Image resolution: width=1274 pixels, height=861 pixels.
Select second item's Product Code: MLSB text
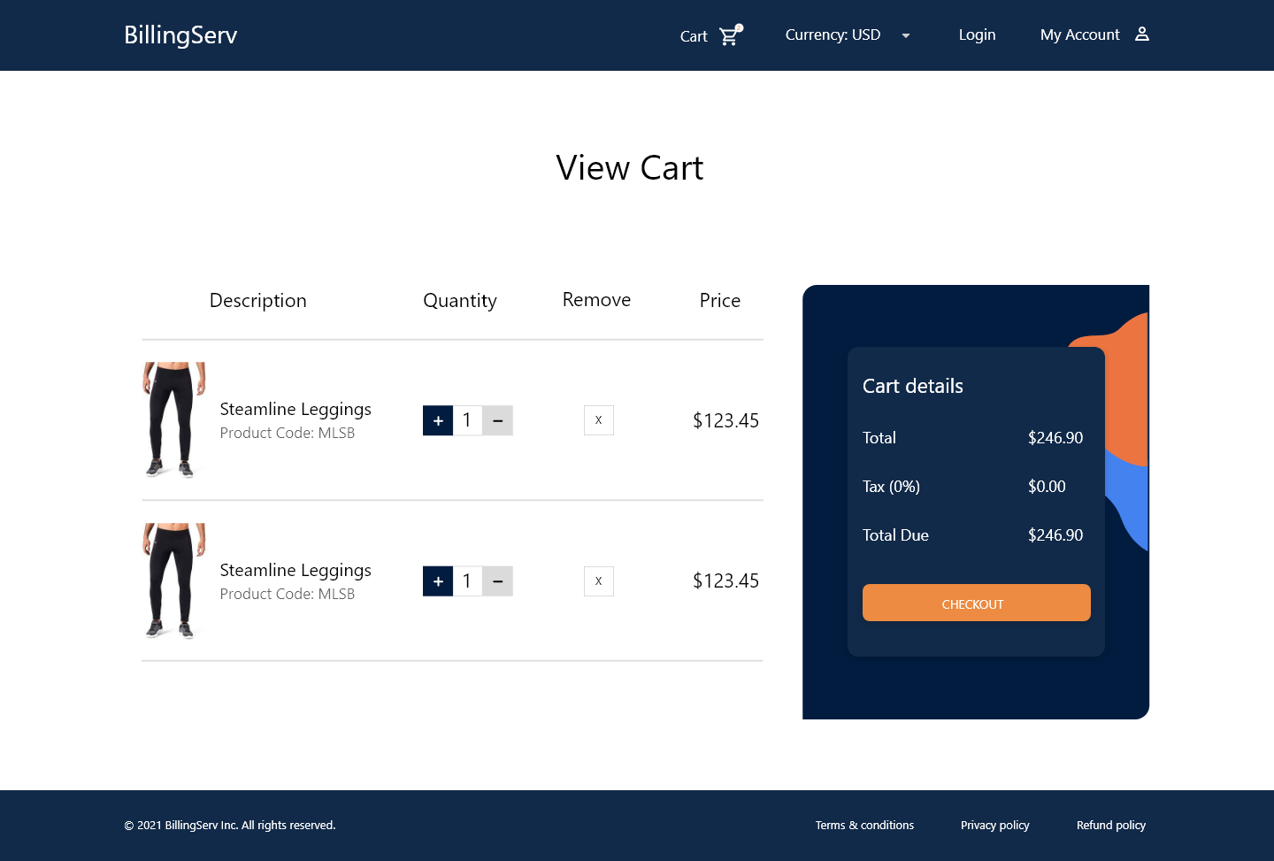tap(287, 594)
